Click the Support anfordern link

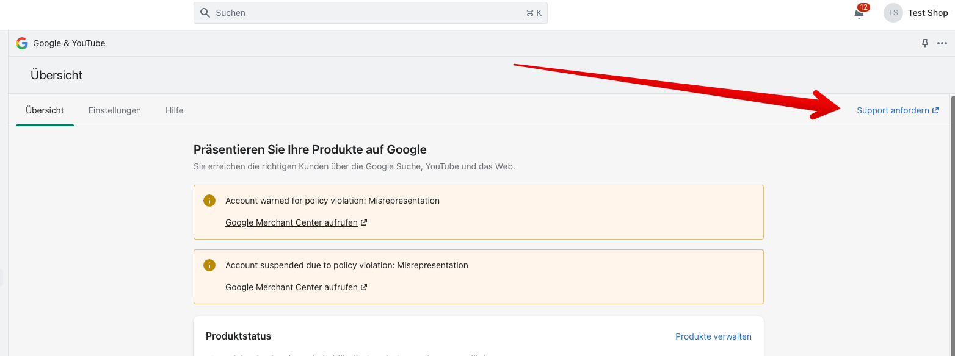[893, 110]
